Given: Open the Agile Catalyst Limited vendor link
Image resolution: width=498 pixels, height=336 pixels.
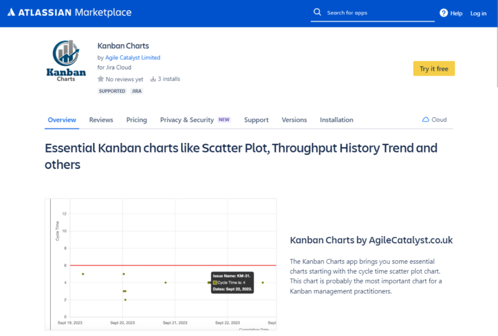Looking at the screenshot, I should point(133,57).
